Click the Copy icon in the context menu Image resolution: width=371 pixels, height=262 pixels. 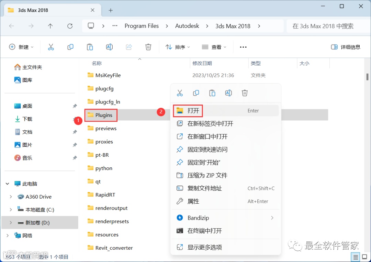[x=196, y=93]
